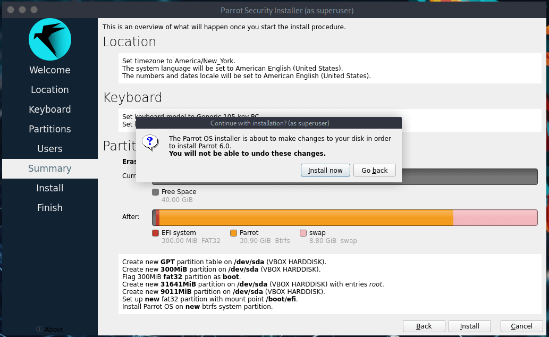Click the red EFI system legend square
This screenshot has width=549, height=337.
(155, 233)
